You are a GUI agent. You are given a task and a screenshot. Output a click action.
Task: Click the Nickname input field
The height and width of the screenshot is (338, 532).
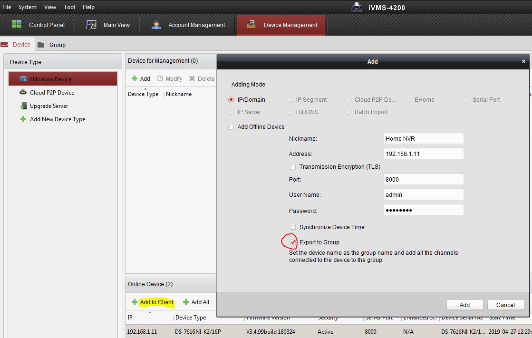(423, 139)
